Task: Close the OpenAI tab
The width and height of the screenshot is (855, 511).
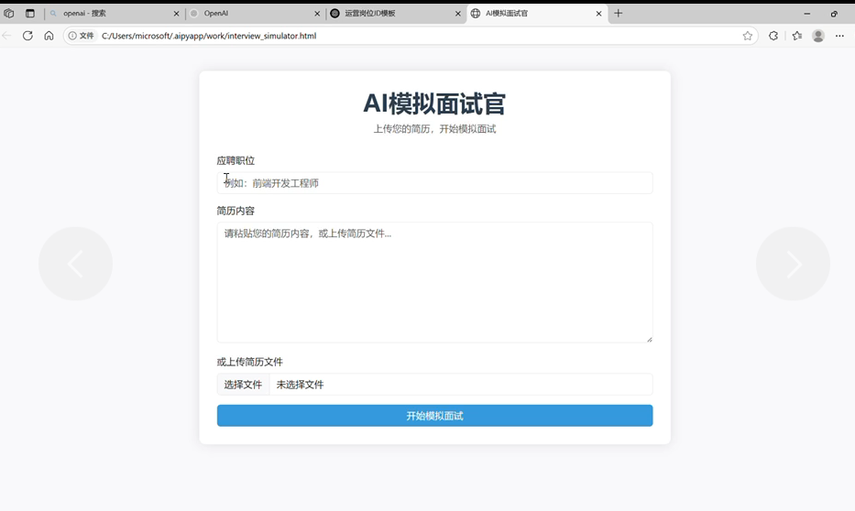Action: coord(317,14)
